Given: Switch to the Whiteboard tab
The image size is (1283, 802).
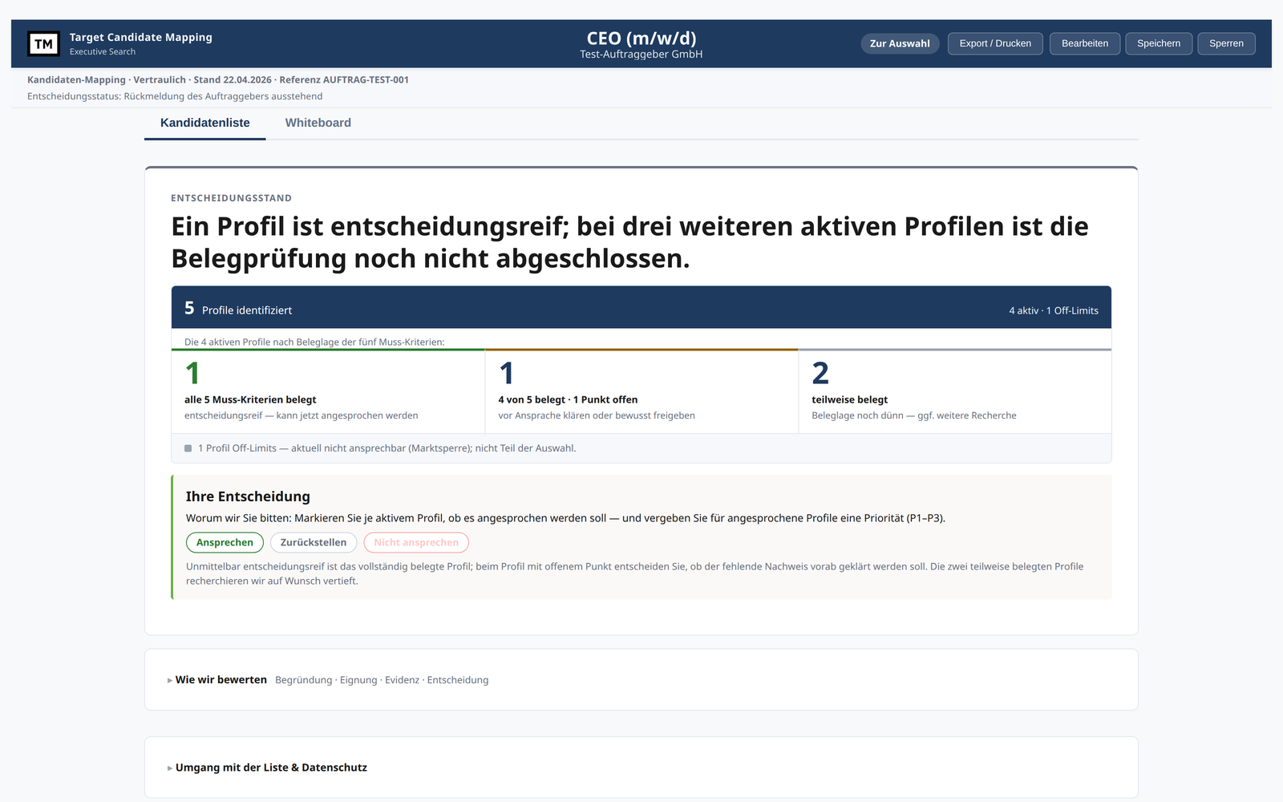Looking at the screenshot, I should [x=318, y=123].
